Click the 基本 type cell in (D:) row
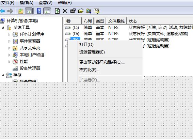The image size is (193, 139). (100, 34)
